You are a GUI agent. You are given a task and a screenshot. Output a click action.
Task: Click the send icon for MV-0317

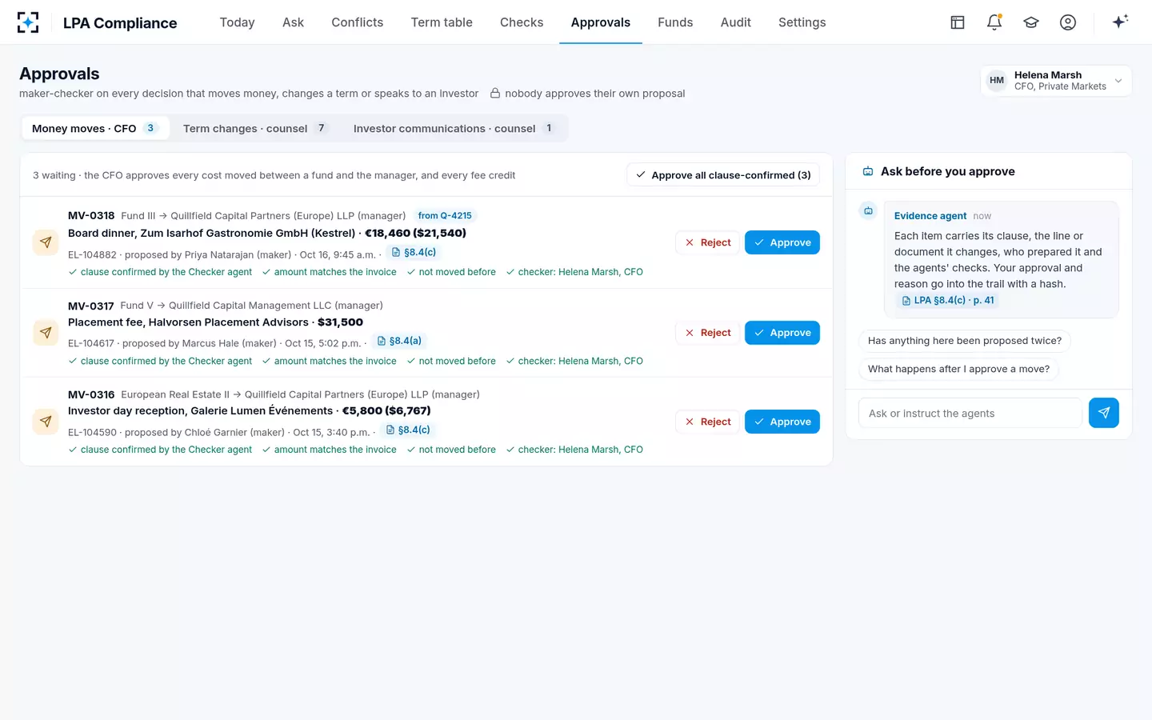(x=46, y=333)
